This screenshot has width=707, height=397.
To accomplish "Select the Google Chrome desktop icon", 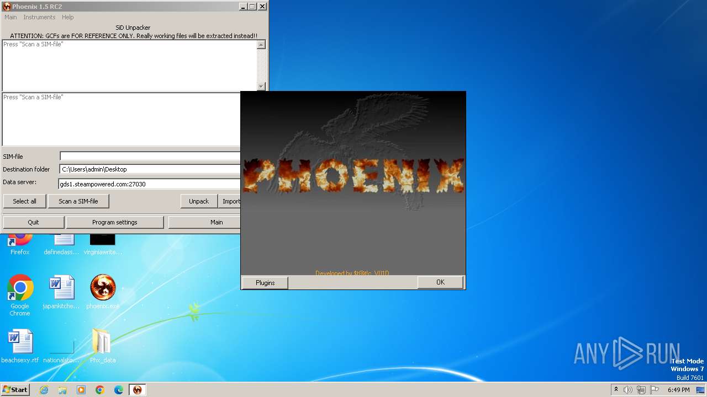I will coord(20,295).
